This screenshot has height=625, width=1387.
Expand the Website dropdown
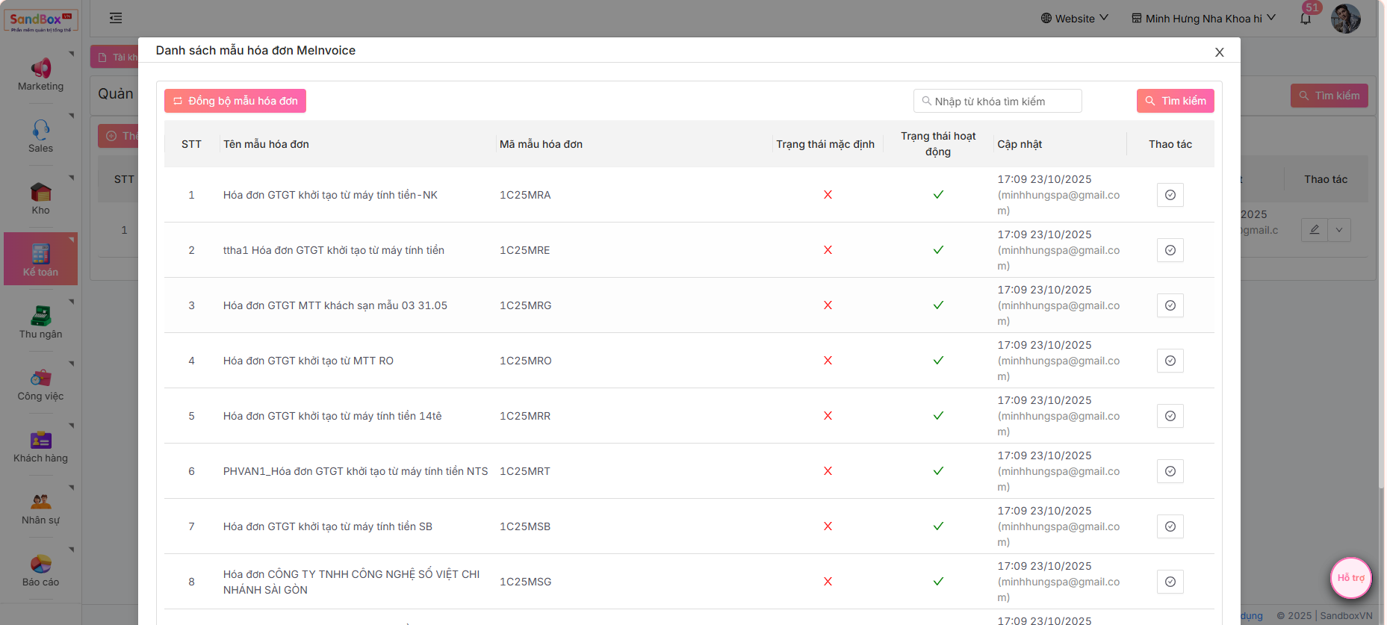point(1074,19)
